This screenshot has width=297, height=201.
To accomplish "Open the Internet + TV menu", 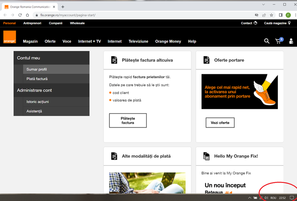I will (x=89, y=41).
